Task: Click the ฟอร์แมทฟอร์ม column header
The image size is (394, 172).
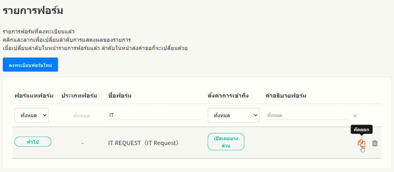Action: tap(34, 96)
